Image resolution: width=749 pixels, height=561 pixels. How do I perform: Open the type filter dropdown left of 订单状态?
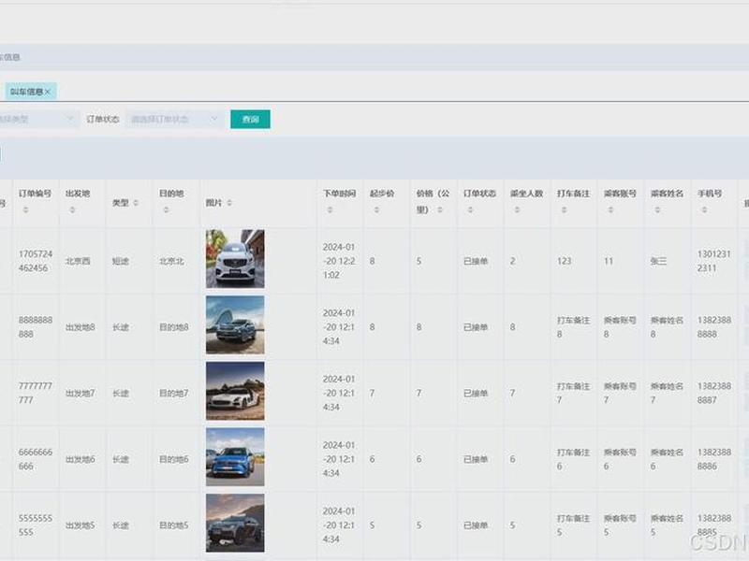pyautogui.click(x=37, y=119)
